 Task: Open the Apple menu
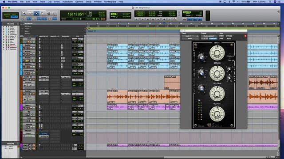(x=4, y=2)
